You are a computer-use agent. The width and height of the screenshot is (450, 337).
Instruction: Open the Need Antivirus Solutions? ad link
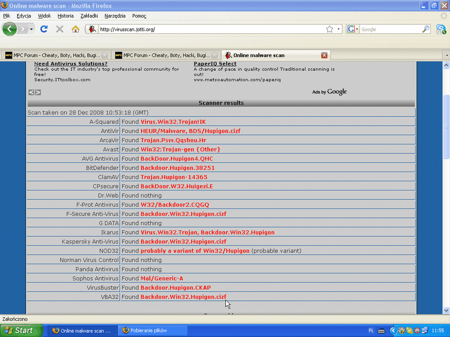[71, 64]
